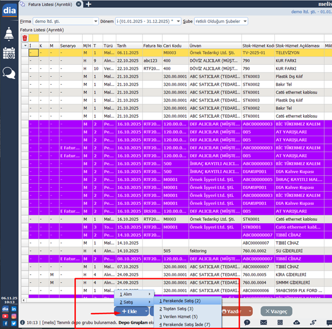Select Perakende Satış (2) menu entry
332x329 pixels.
180,301
